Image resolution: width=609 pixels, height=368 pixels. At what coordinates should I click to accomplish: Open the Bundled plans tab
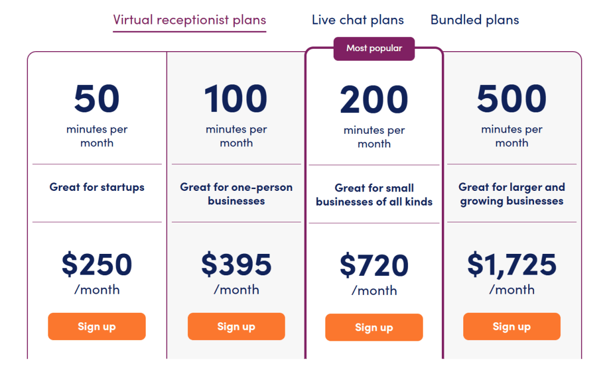(x=475, y=20)
